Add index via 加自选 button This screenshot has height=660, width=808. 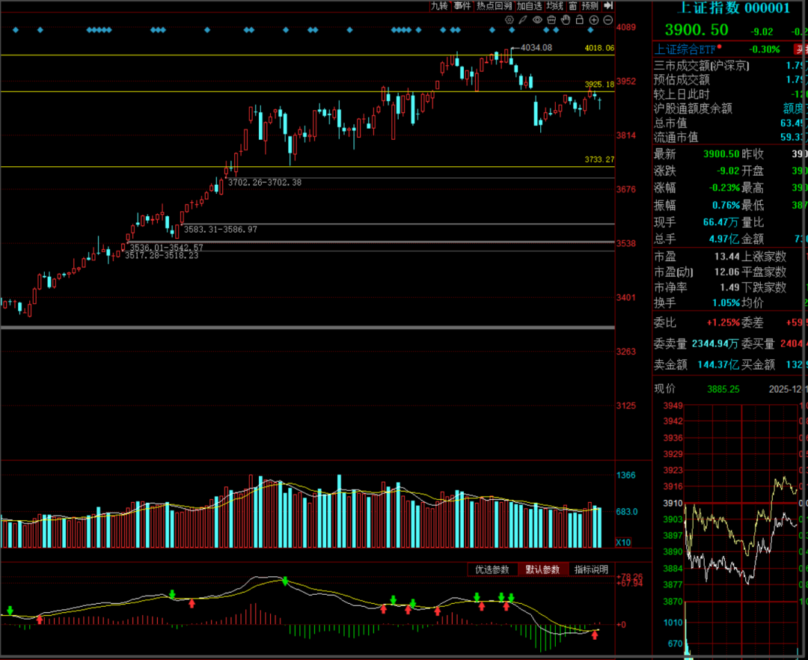coord(529,6)
